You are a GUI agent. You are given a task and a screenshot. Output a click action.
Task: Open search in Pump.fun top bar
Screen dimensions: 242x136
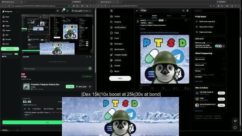pos(58,11)
